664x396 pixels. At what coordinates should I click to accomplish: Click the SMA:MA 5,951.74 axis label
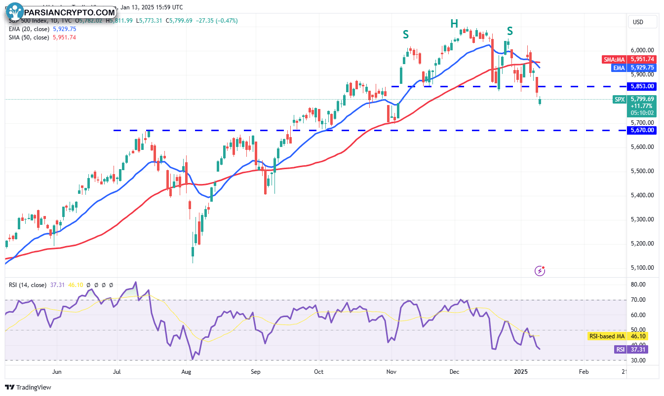(629, 60)
